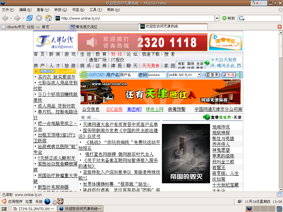The image size is (283, 212).
Task: Close the current tab with the red X
Action: [280, 27]
